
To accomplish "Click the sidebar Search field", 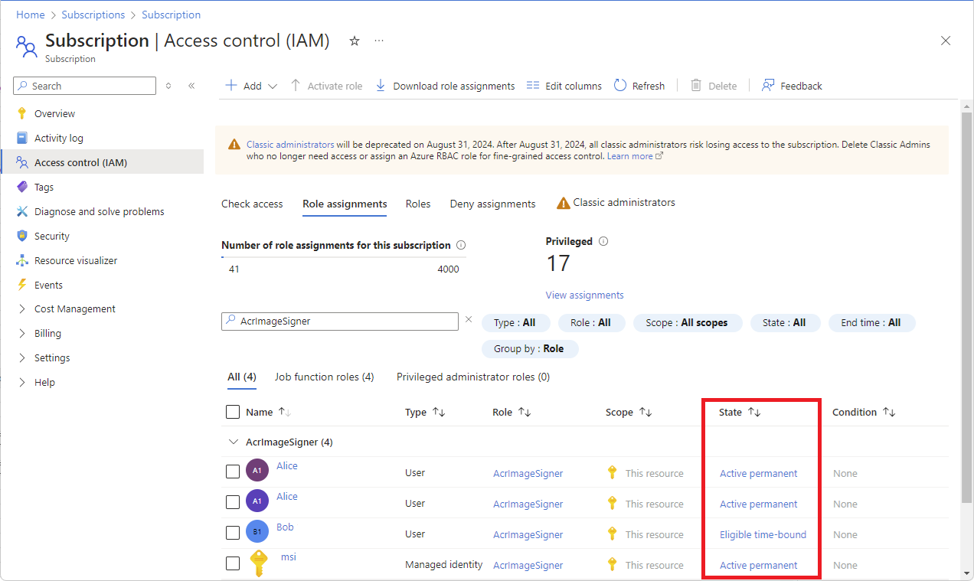I will pos(84,86).
